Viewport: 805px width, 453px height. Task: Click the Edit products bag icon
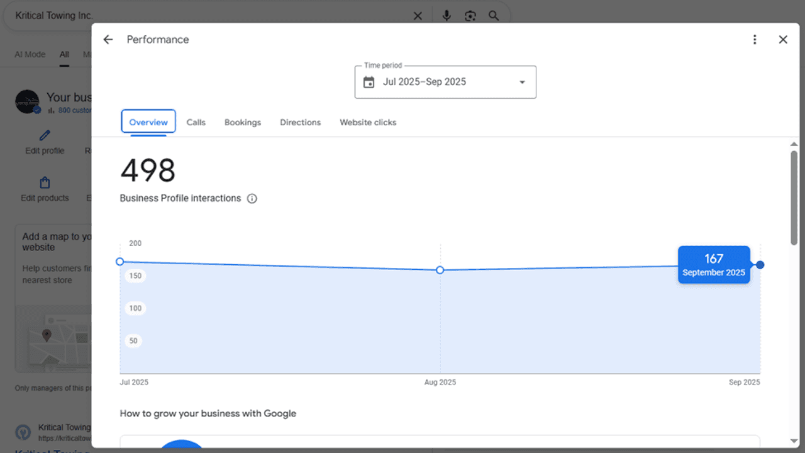(45, 183)
